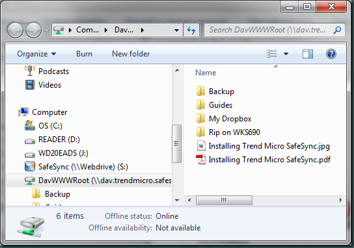This screenshot has height=248, width=354.
Task: Click the My Dropbox folder icon
Action: point(200,118)
